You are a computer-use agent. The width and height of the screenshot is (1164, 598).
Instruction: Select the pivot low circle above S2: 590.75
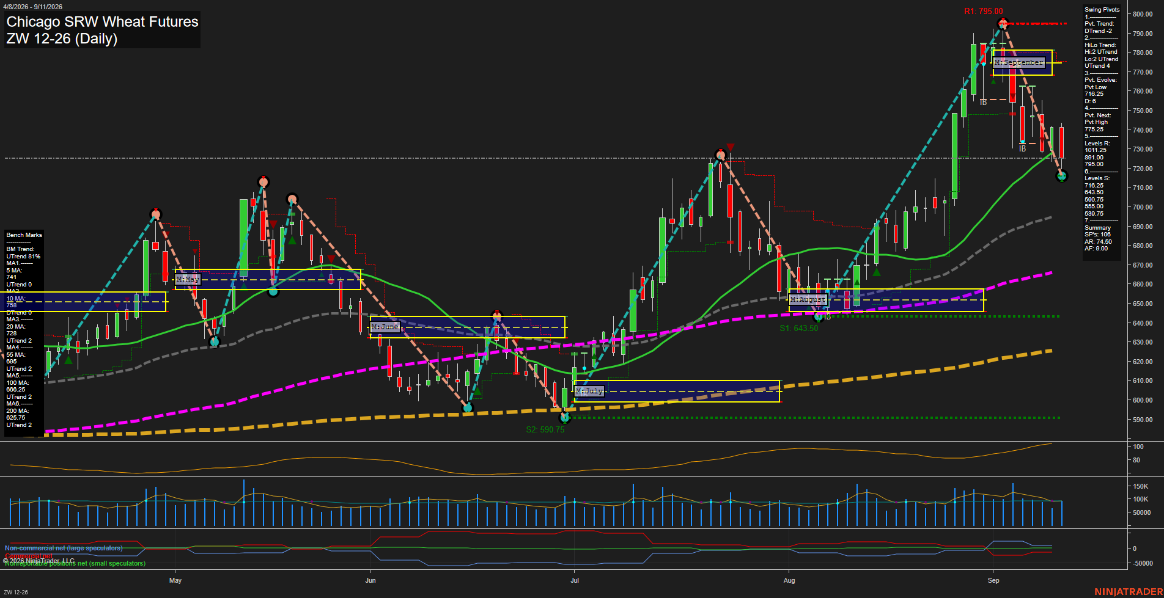(565, 418)
